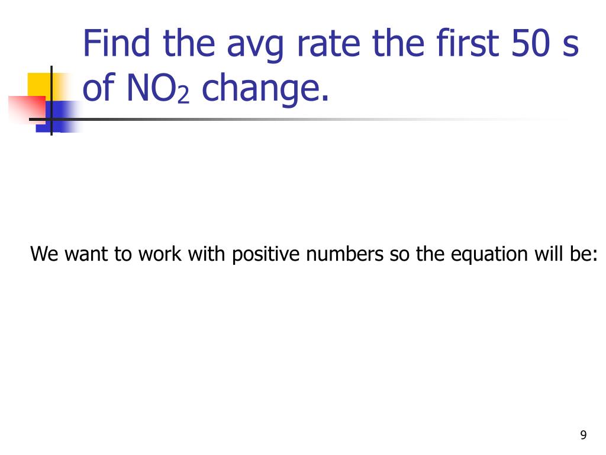Click the word "of" before NO2
The height and width of the screenshot is (455, 606).
tap(99, 88)
